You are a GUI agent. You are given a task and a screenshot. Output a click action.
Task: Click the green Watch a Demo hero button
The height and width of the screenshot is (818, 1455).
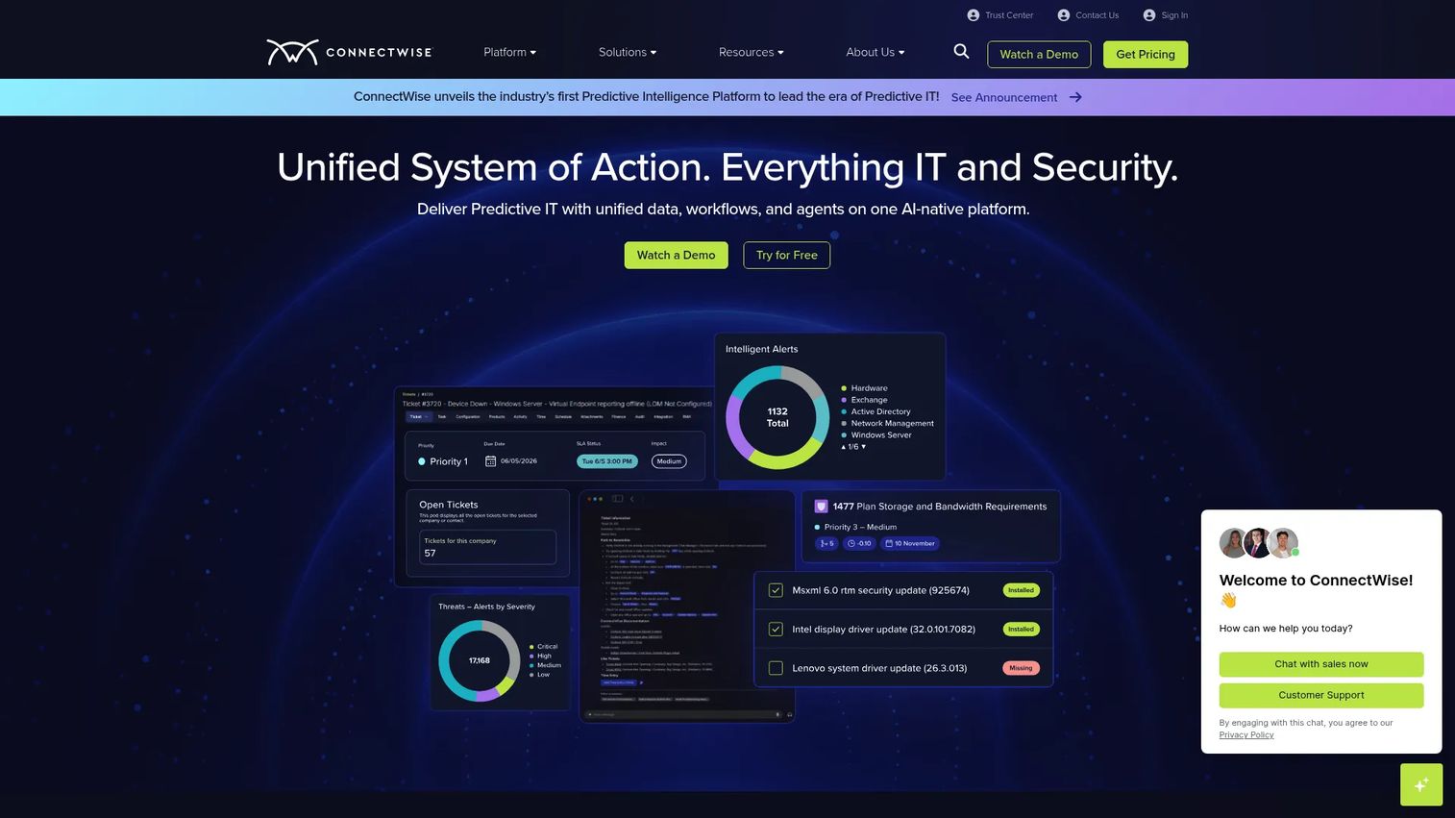coord(677,256)
